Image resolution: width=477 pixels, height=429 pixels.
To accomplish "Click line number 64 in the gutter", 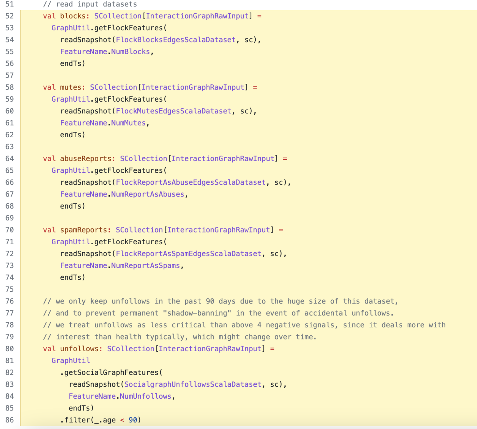I will (x=10, y=159).
